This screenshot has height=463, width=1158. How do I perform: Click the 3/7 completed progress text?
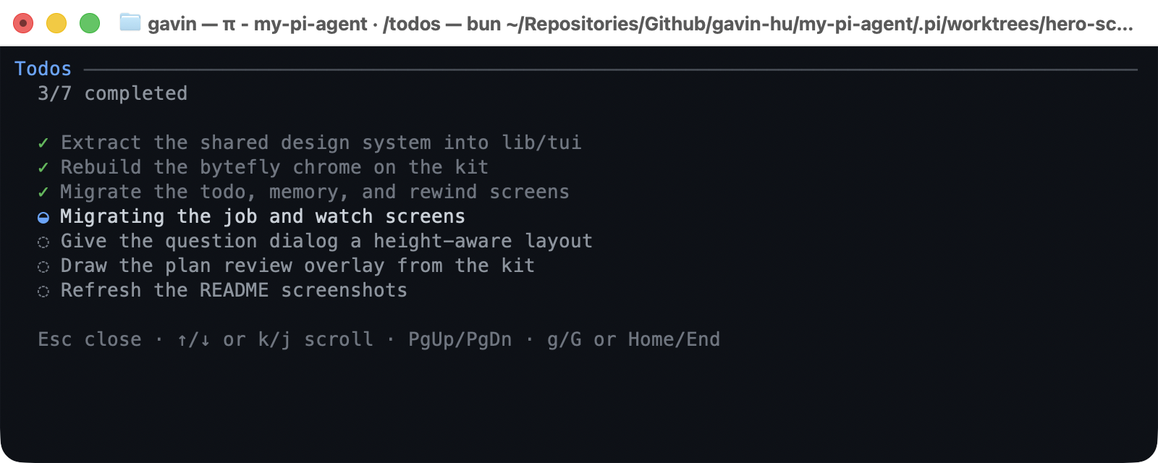coord(112,93)
